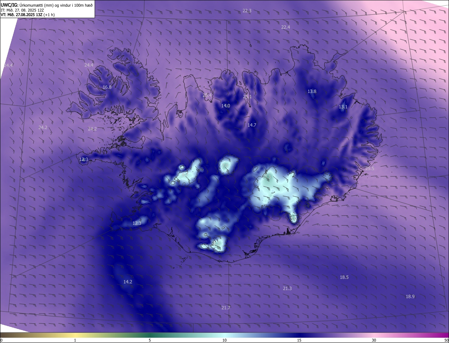
Task: Click the colour scale tick labelled 0
Action: (x=1, y=341)
